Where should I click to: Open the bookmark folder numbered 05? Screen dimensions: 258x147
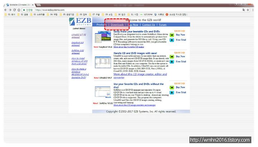pyautogui.click(x=67, y=14)
